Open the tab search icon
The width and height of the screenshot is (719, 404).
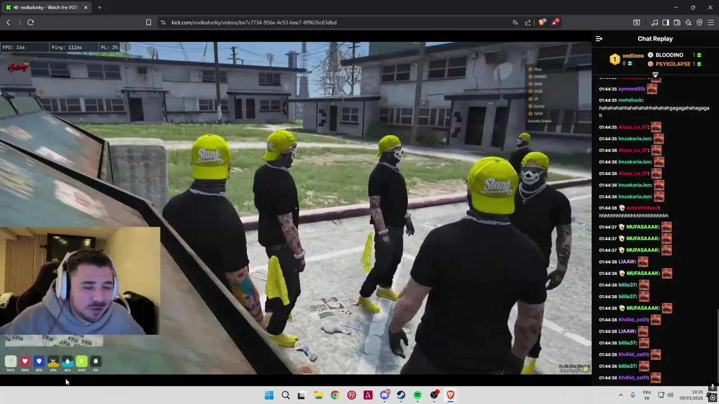[636, 22]
